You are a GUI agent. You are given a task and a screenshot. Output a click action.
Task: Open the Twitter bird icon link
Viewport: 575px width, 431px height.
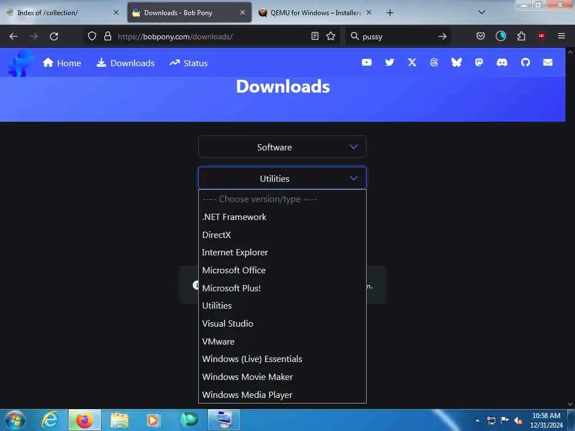tap(390, 63)
